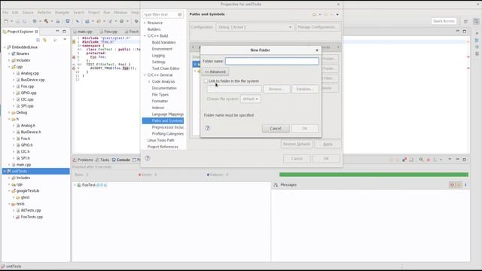Screen dimensions: 482x271
Task: Select Builders in properties tree
Action: click(154, 29)
